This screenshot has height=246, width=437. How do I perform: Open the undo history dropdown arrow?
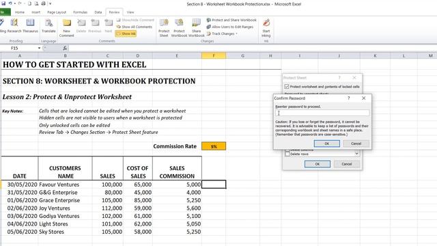pyautogui.click(x=14, y=3)
